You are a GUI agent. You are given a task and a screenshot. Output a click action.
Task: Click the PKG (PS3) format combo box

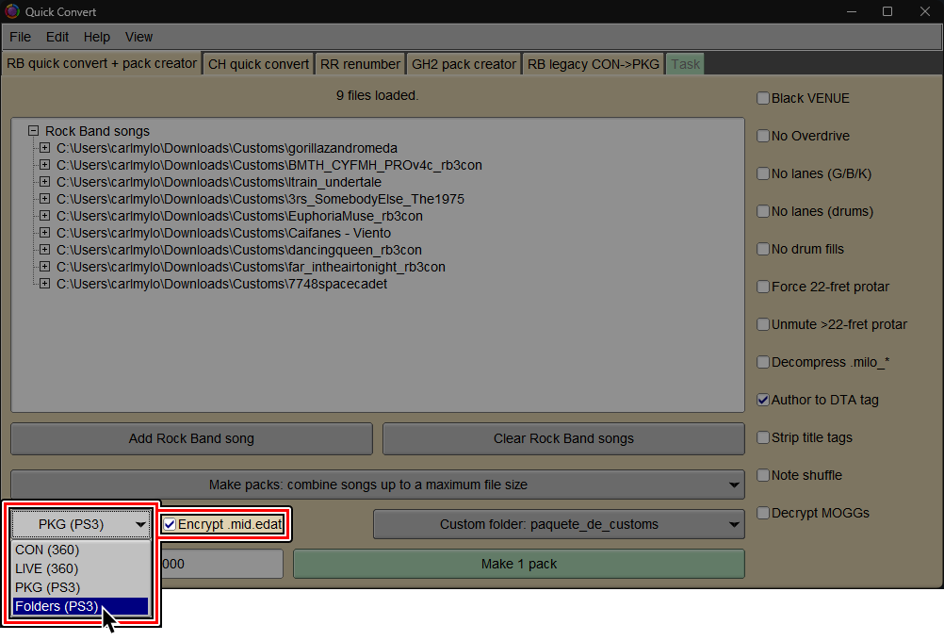[81, 524]
